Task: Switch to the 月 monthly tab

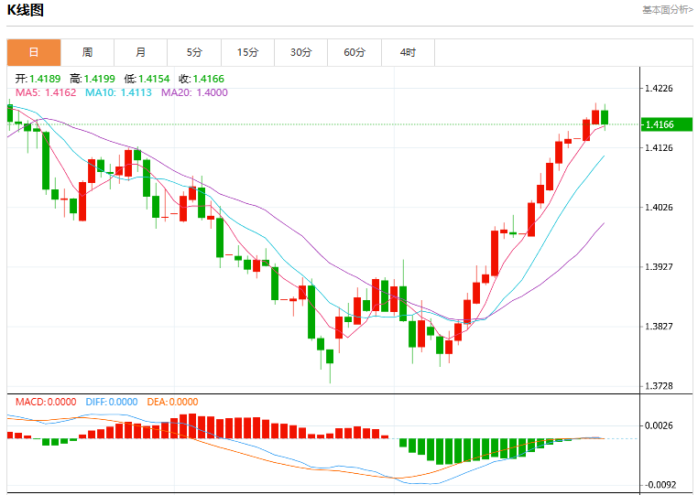Action: (x=141, y=52)
